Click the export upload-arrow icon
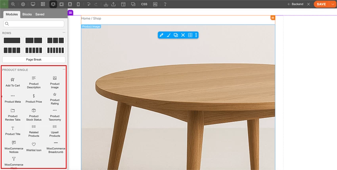The height and width of the screenshot is (170, 337). click(113, 4)
